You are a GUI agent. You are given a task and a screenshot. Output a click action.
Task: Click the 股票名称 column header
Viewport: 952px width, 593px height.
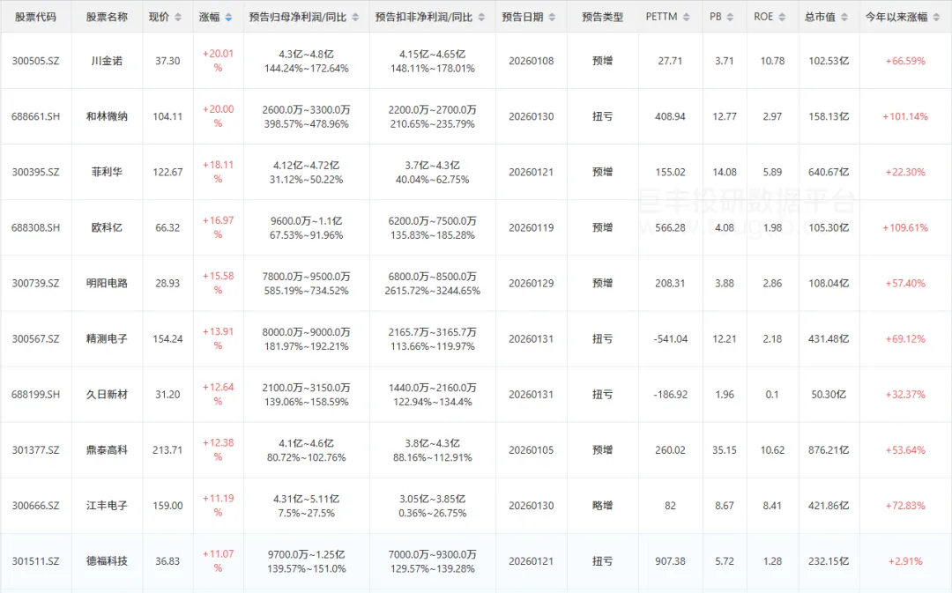point(107,17)
